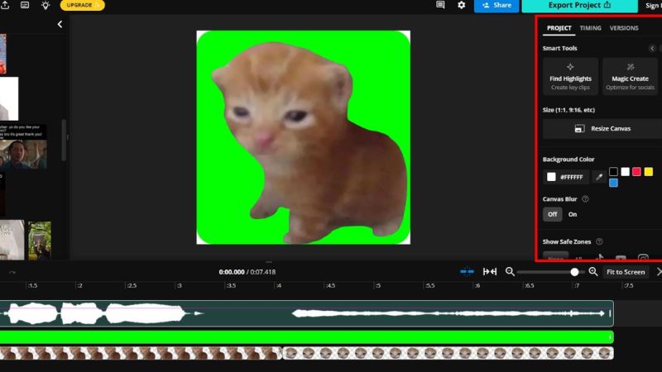Click the Fit to Screen button
The height and width of the screenshot is (372, 662).
coord(625,272)
